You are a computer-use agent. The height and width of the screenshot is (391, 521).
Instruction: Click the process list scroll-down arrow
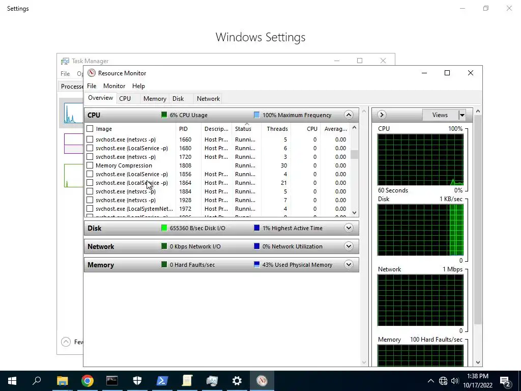coord(354,212)
